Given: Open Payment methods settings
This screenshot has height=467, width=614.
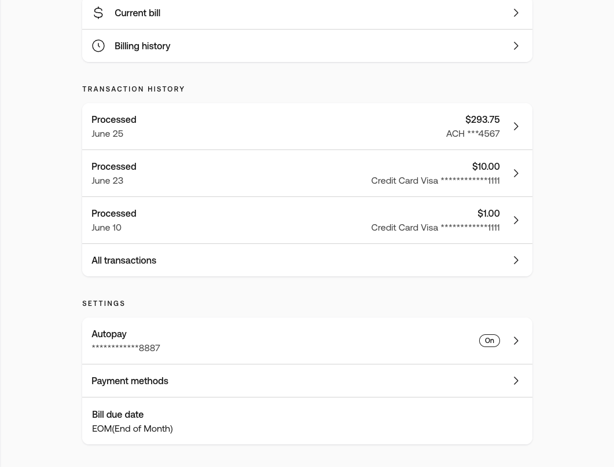Looking at the screenshot, I should (x=130, y=381).
